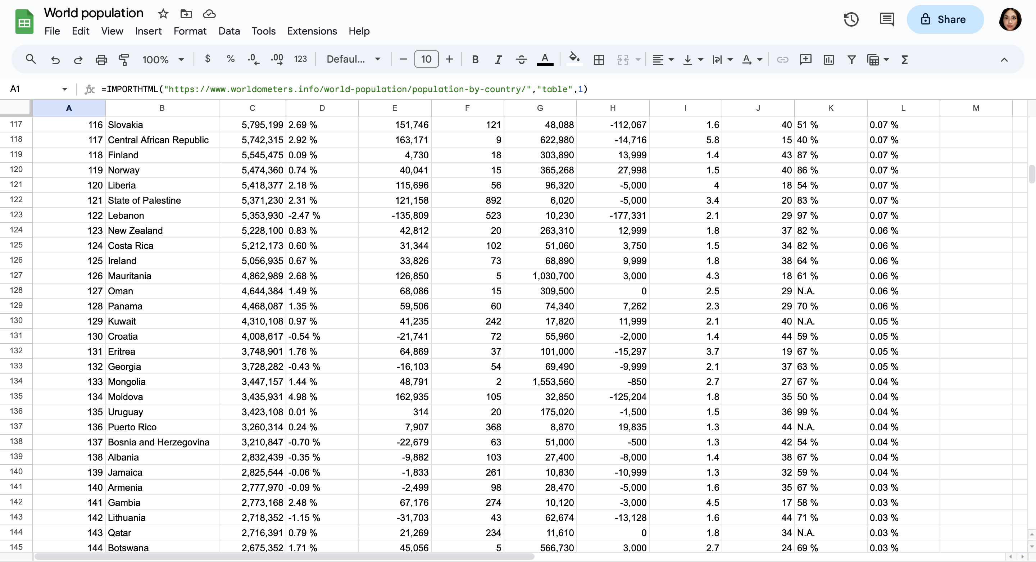Click the functions sigma icon

904,59
